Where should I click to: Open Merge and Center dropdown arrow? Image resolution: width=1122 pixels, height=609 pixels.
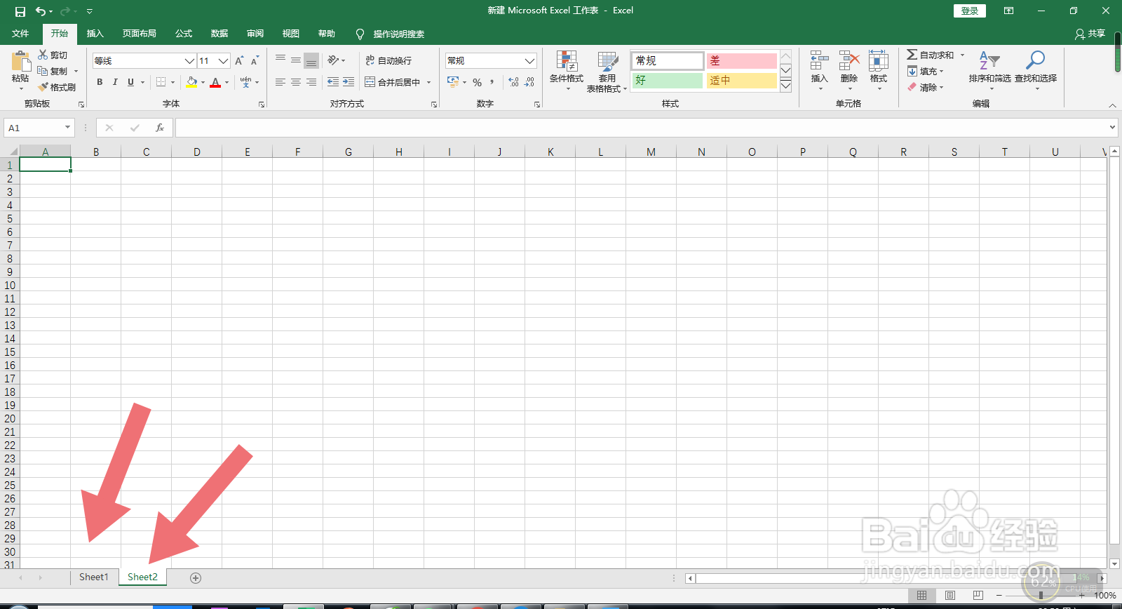pyautogui.click(x=428, y=82)
